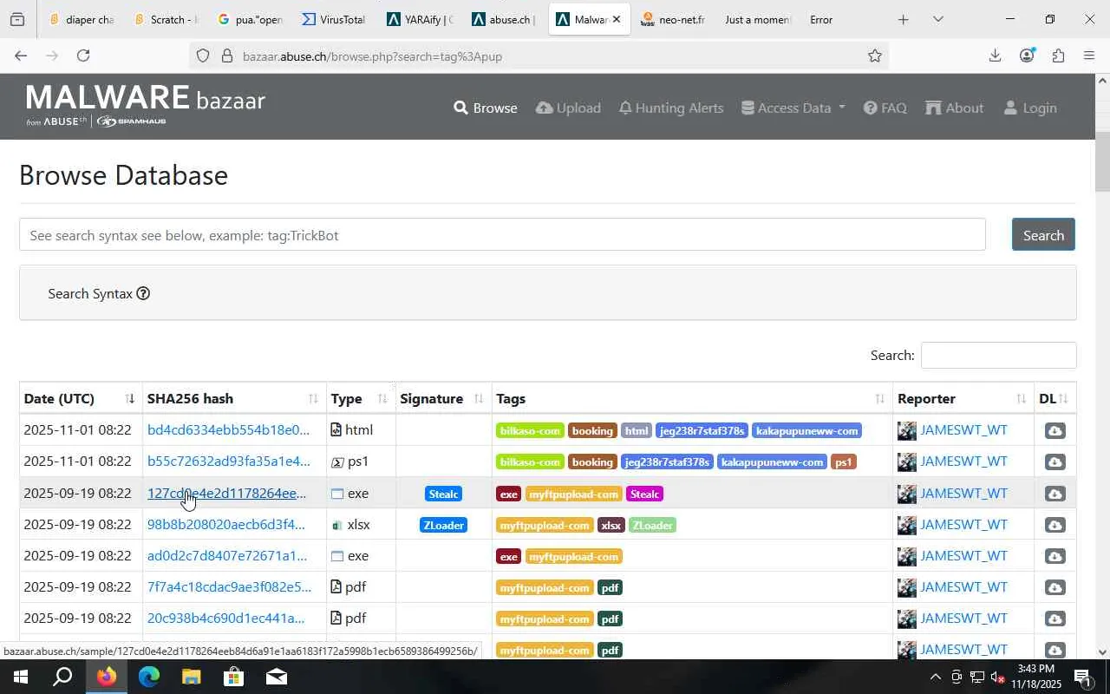Open Windows taskbar search
This screenshot has height=694, width=1110.
tap(62, 677)
